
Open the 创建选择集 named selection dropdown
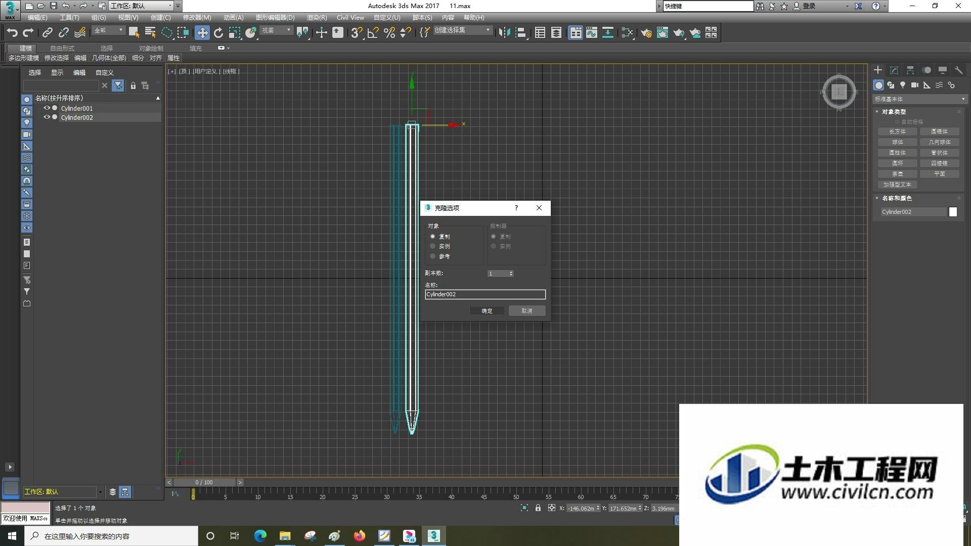[462, 30]
